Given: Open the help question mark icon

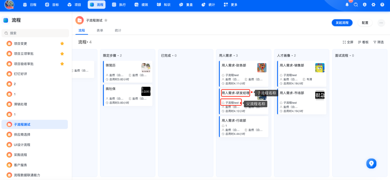Looking at the screenshot, I should point(382,5).
